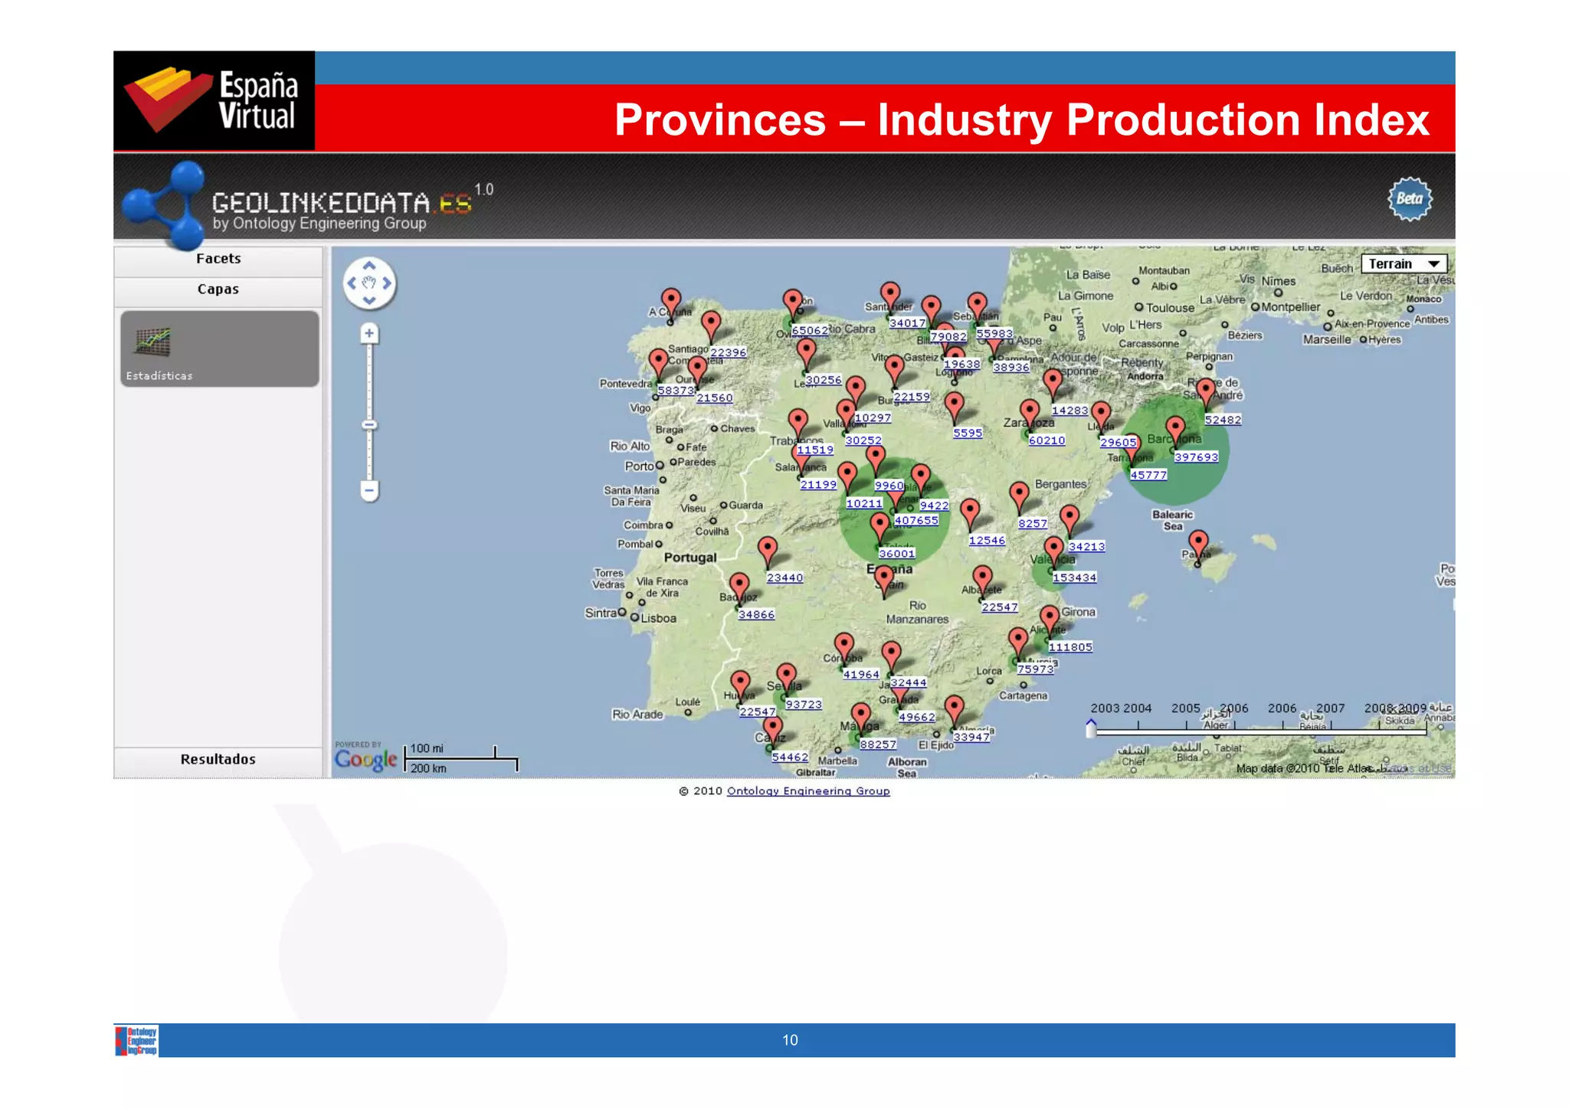This screenshot has width=1569, height=1109.
Task: Click the pan up arrow on map control
Action: [369, 266]
